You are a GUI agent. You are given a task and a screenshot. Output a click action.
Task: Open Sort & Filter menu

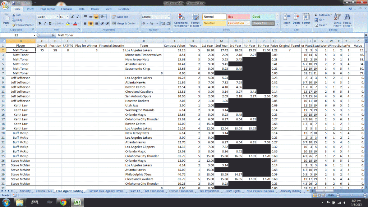[337, 20]
